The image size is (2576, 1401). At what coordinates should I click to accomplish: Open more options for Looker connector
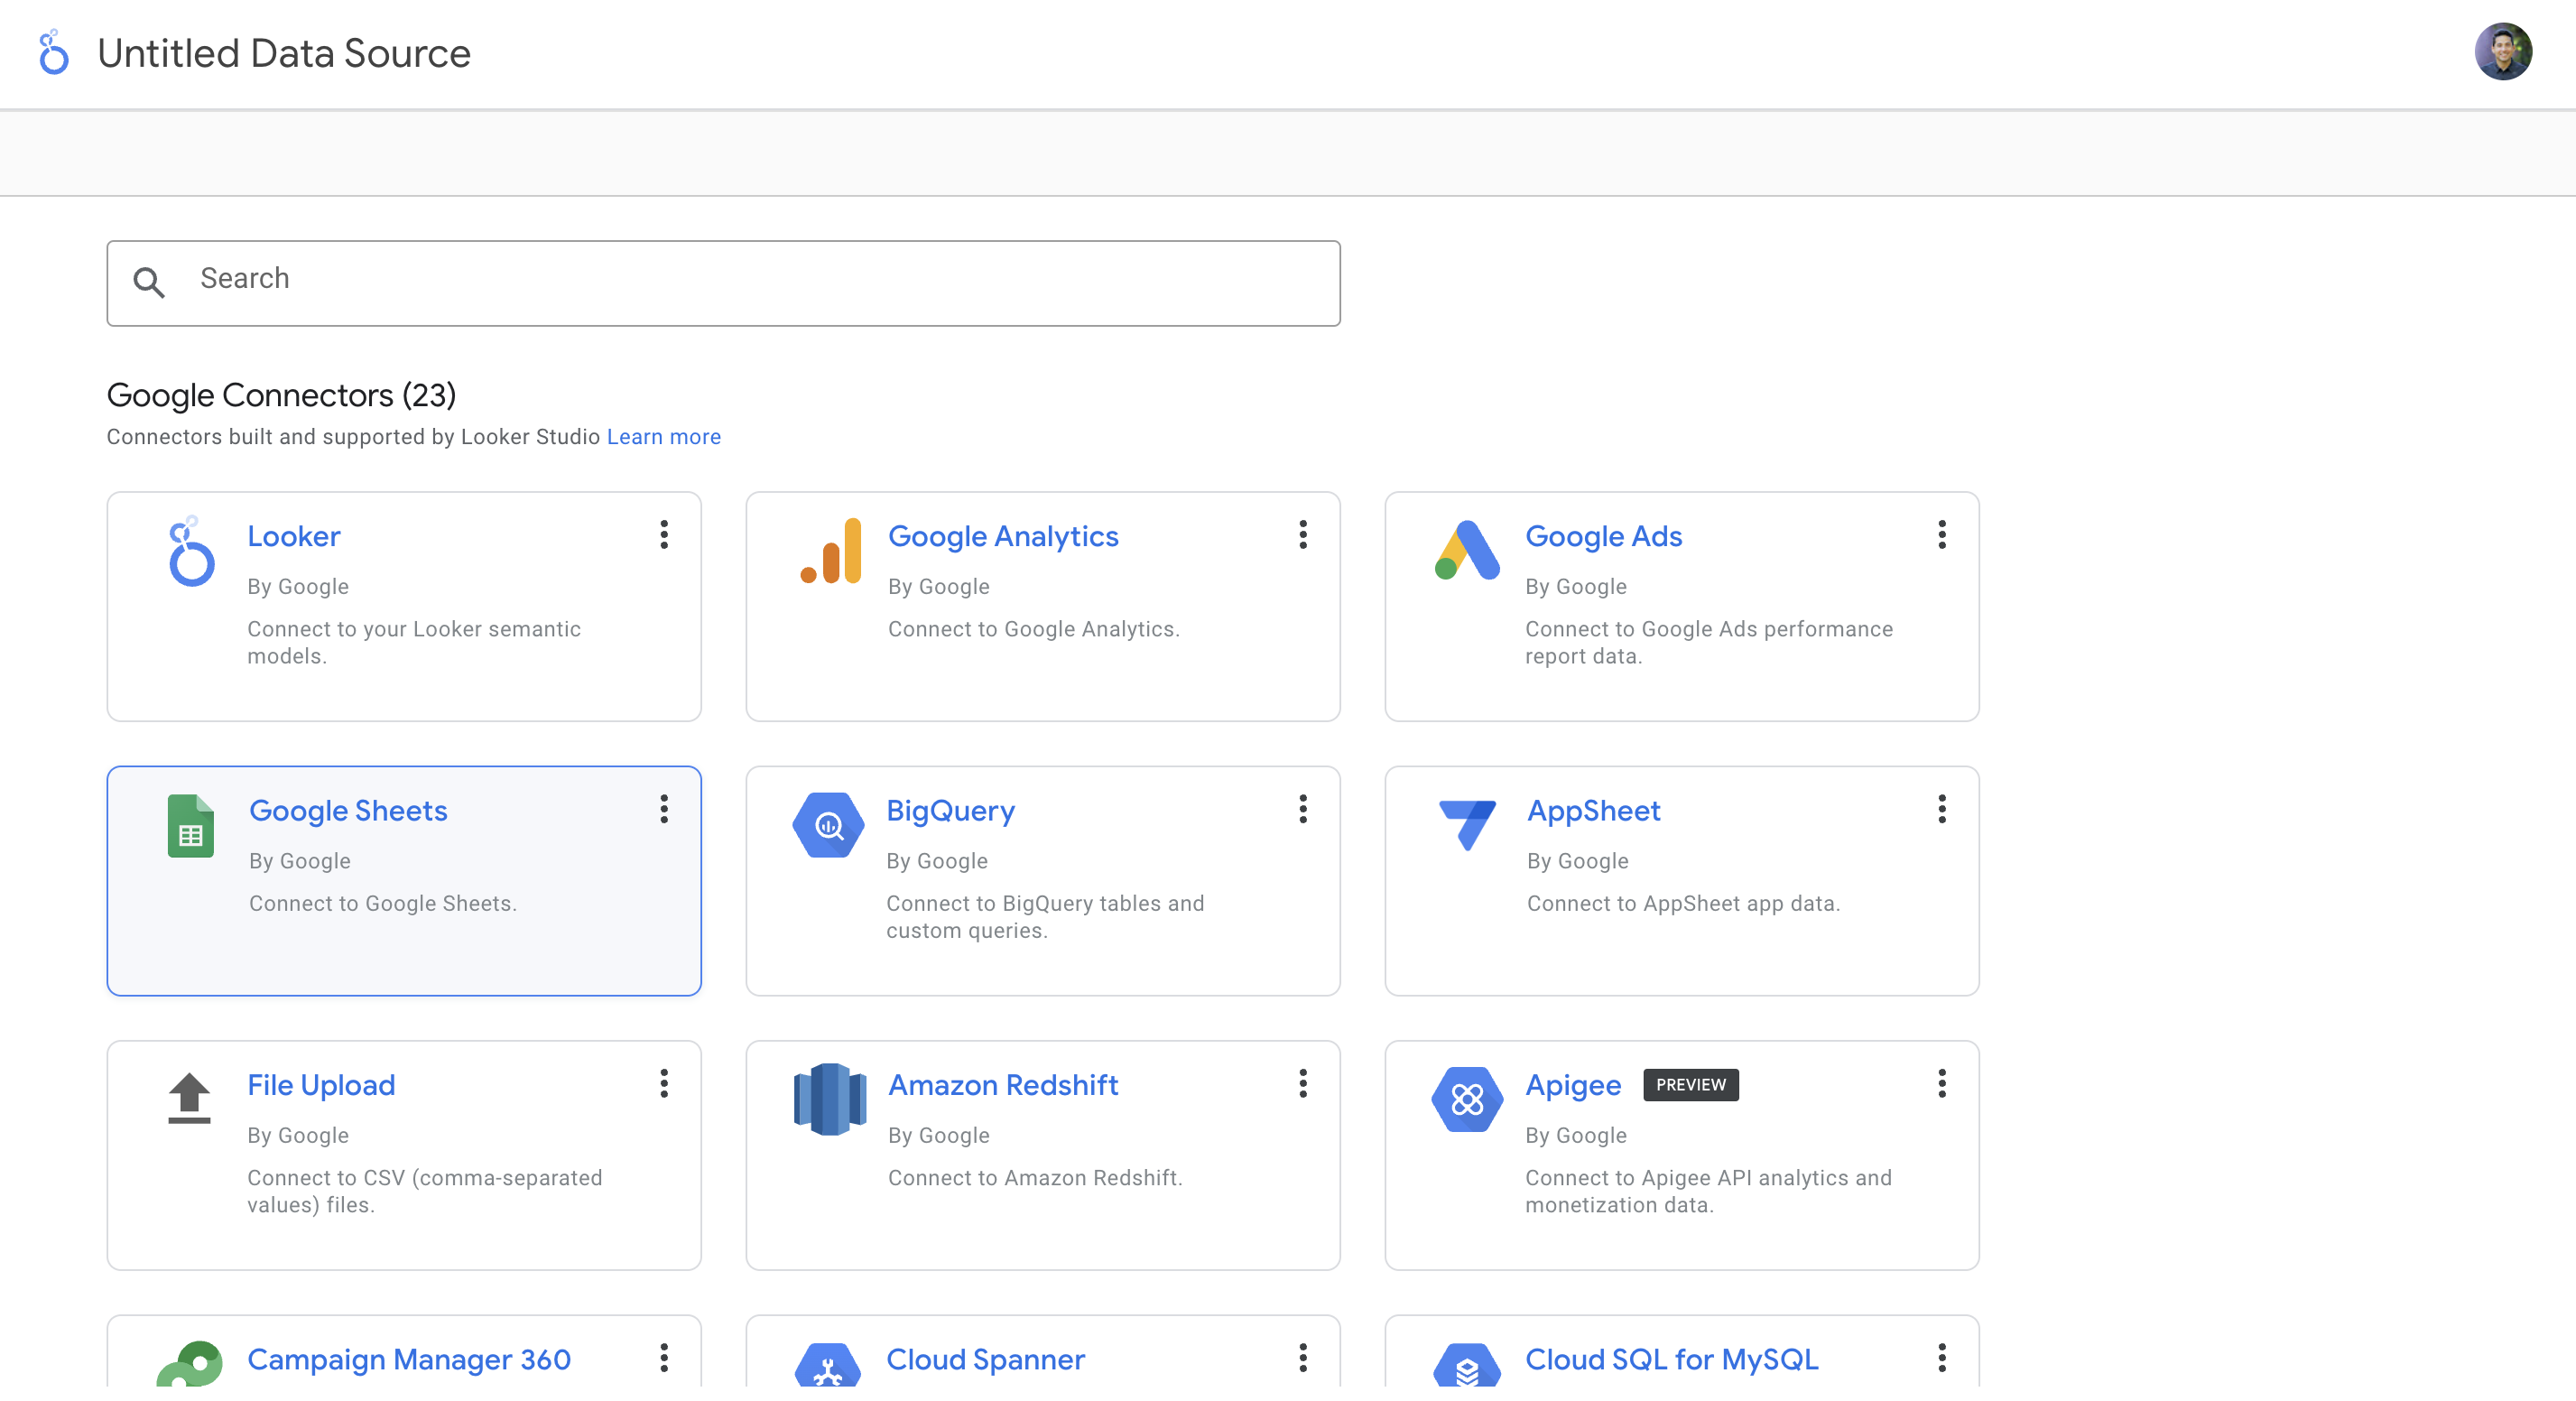pyautogui.click(x=664, y=535)
